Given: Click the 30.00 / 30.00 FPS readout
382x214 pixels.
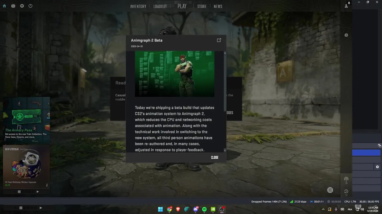Looking at the screenshot, I should 369,202.
